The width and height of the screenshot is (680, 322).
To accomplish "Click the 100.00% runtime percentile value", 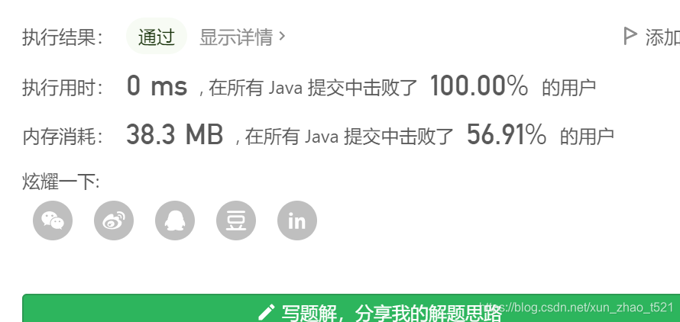I will coord(479,85).
